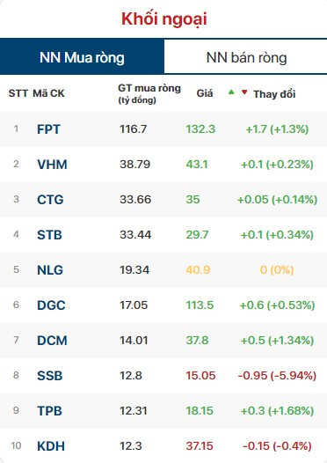Click the Thay đổi column header
Viewport: 327px width, 463px height.
[x=274, y=94]
